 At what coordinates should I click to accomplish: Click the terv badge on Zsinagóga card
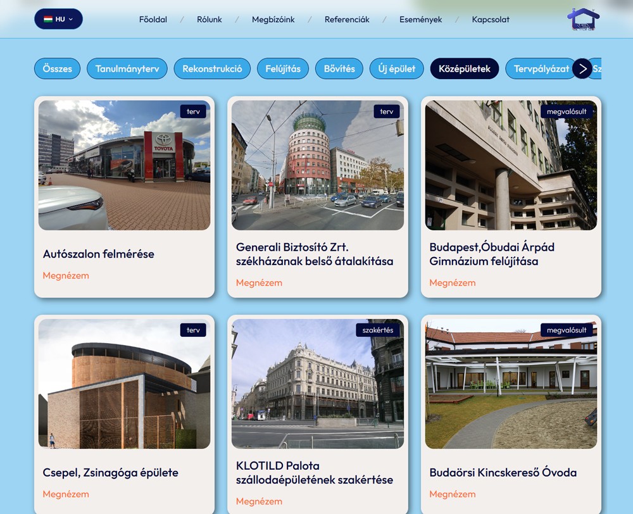point(193,330)
